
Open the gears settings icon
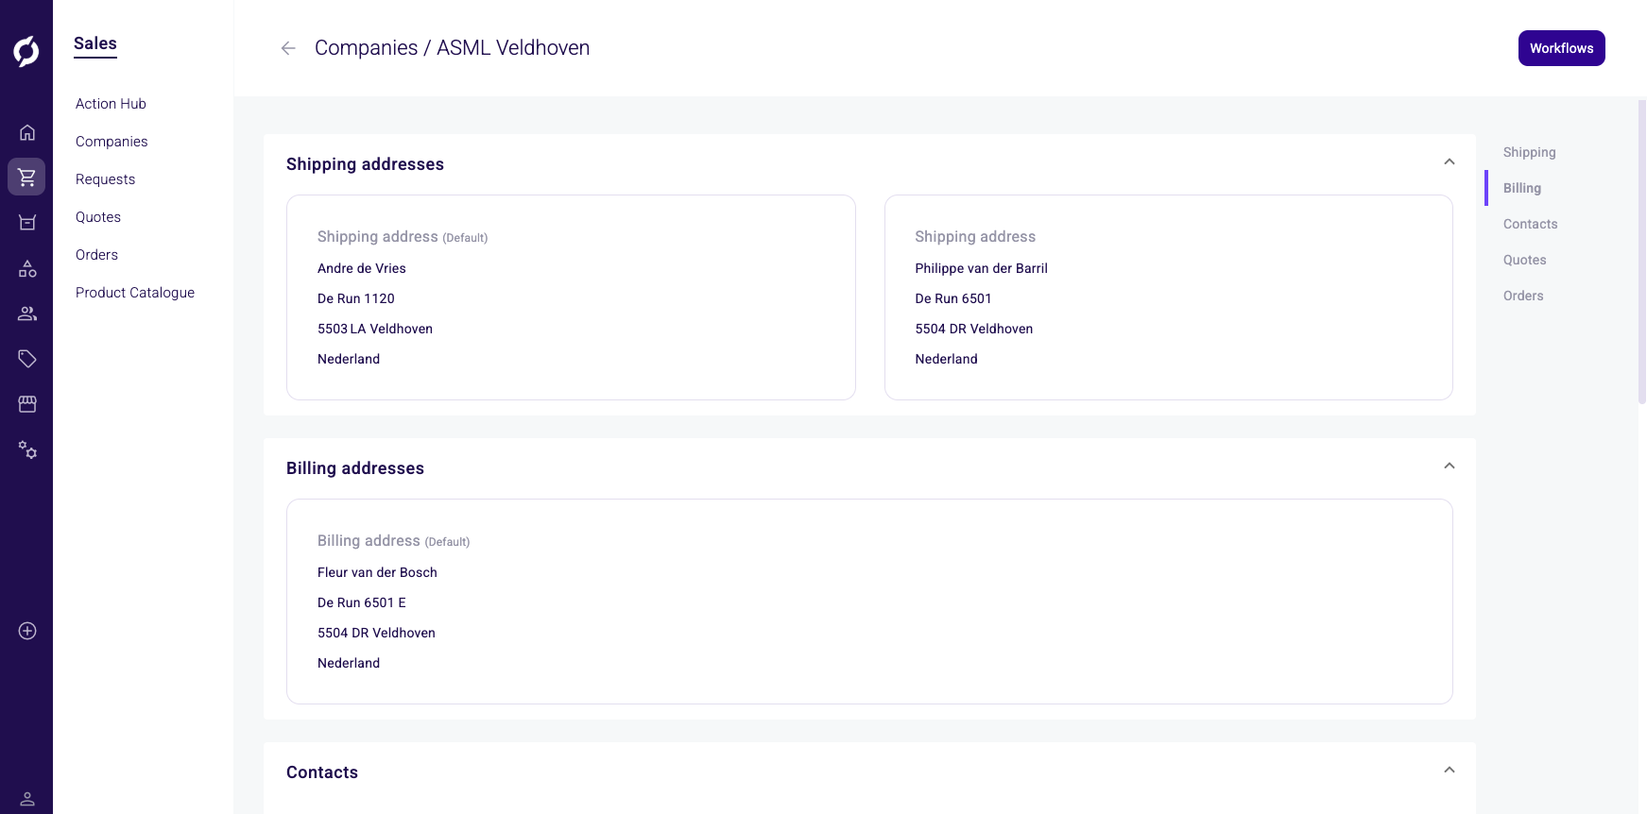coord(27,449)
